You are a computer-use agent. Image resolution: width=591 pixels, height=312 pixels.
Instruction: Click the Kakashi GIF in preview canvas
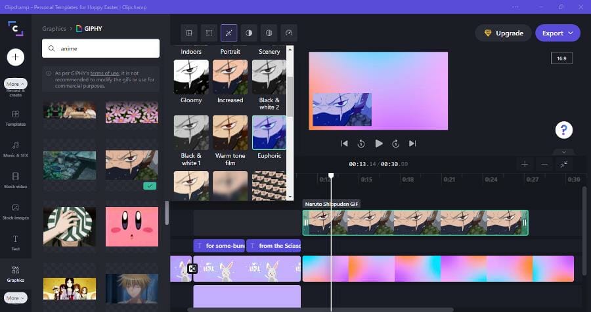pyautogui.click(x=342, y=109)
